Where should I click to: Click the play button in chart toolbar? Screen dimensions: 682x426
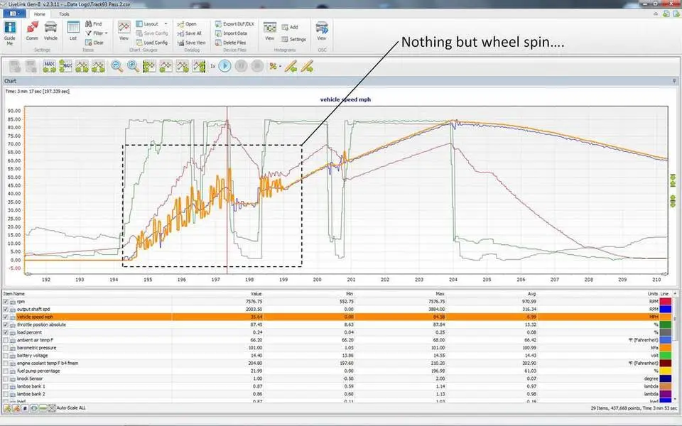225,66
